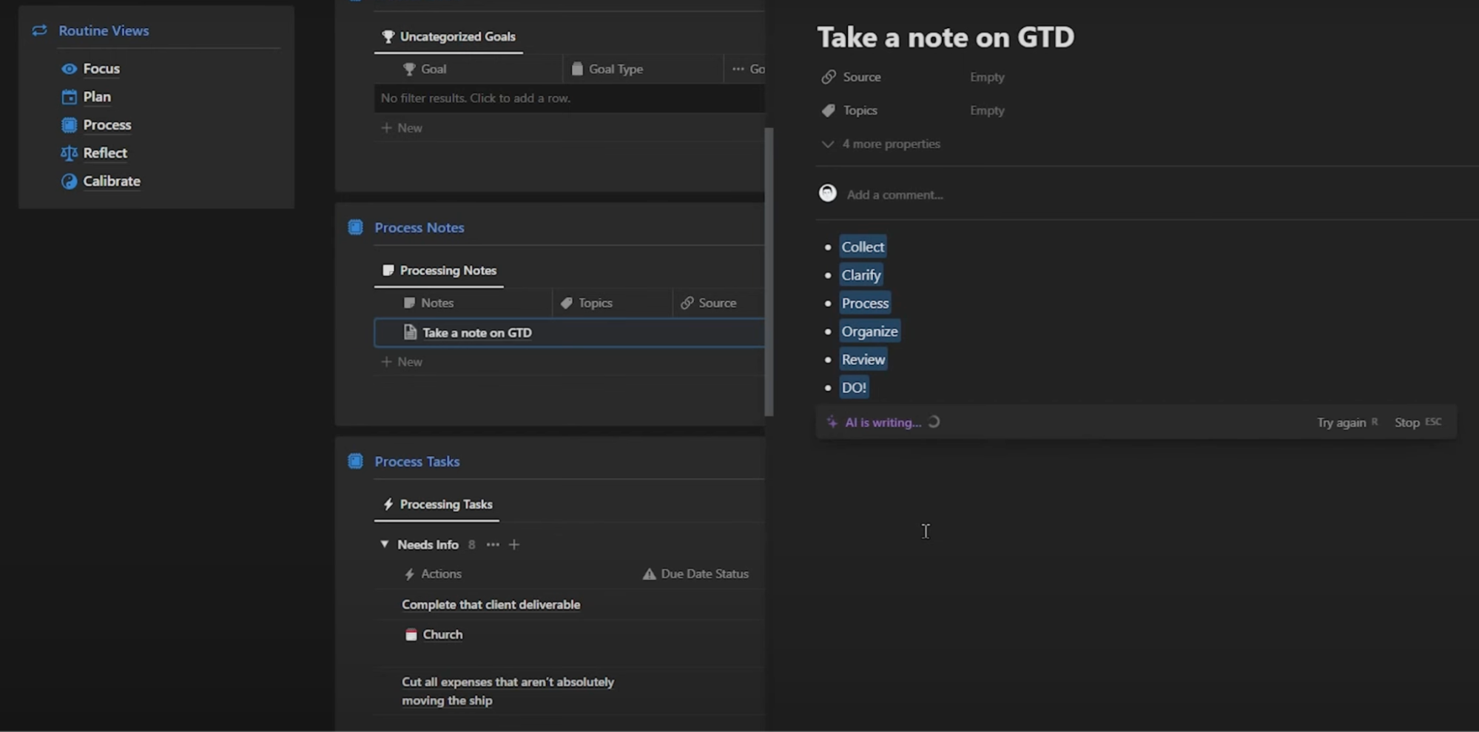Viewport: 1479px width, 732px height.
Task: Collapse the Needs Info group
Action: pos(384,544)
